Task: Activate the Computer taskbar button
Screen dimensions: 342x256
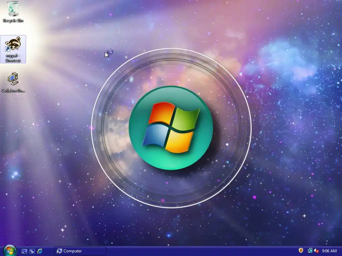Action: 80,251
